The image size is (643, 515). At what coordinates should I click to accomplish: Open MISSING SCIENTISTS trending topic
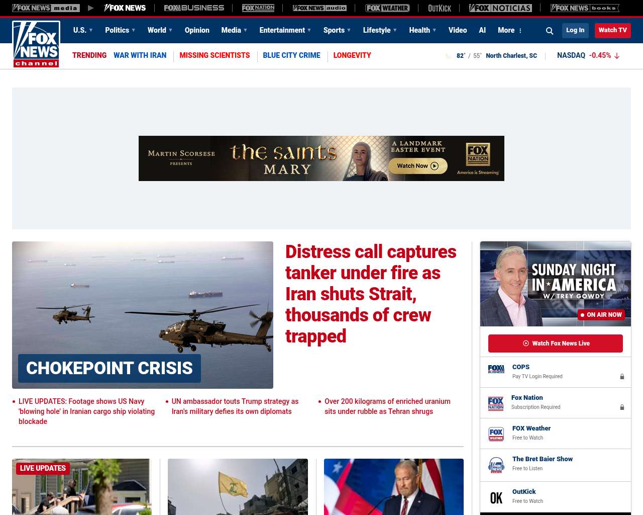pyautogui.click(x=215, y=55)
